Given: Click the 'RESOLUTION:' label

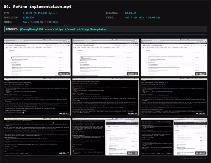Looking at the screenshot, I should click(x=11, y=18).
